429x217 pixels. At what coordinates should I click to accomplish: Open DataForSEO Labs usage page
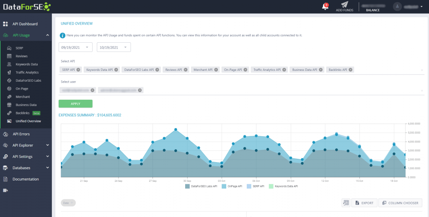[28, 80]
